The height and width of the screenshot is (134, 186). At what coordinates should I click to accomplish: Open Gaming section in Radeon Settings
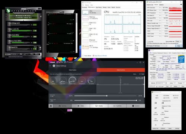(x=62, y=106)
